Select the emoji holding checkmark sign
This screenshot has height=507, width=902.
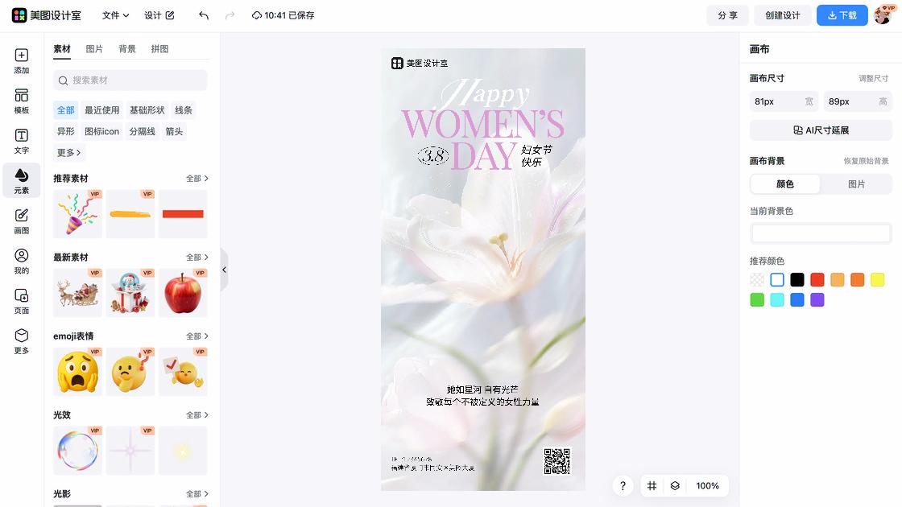[183, 371]
